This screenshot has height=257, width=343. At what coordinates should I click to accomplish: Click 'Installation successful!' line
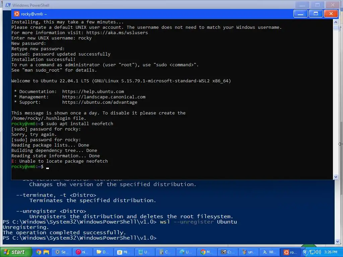click(43, 60)
